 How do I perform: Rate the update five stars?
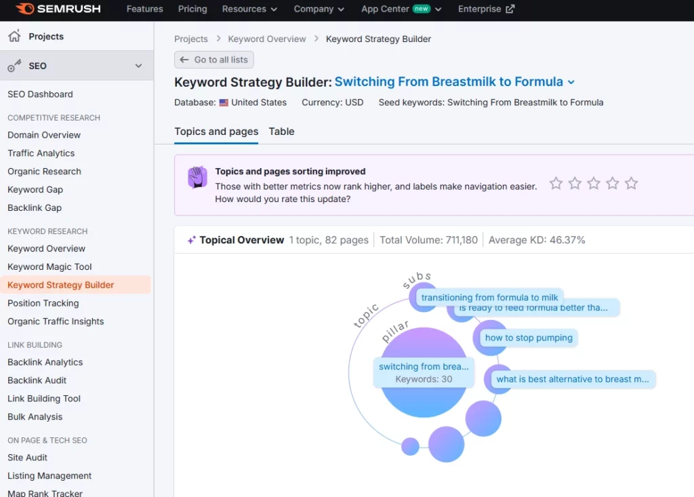[x=631, y=183]
